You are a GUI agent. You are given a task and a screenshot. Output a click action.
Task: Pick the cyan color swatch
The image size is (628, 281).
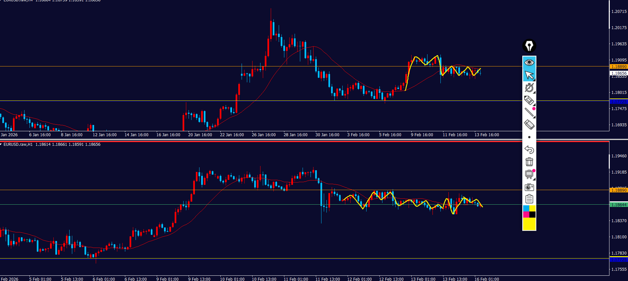(526, 208)
